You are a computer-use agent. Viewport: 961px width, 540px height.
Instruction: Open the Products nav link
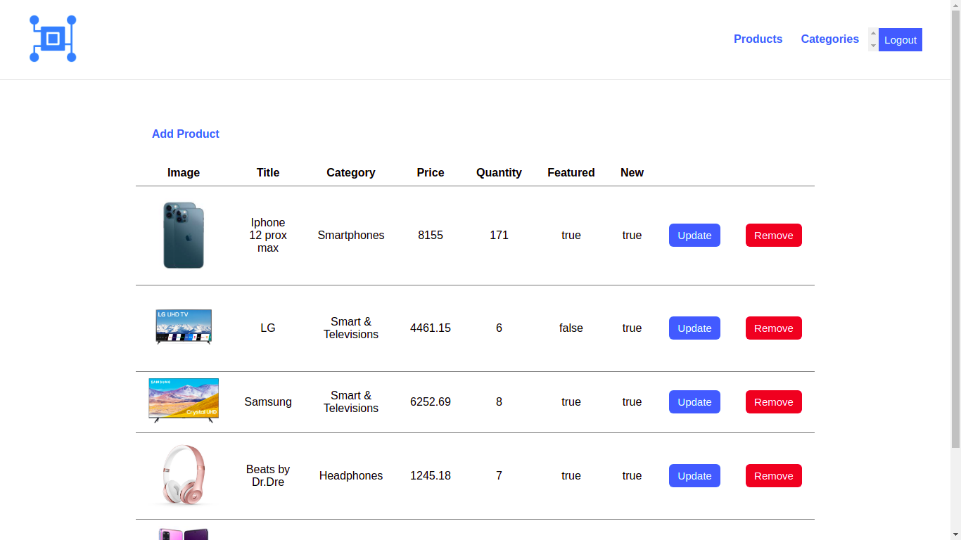coord(758,39)
